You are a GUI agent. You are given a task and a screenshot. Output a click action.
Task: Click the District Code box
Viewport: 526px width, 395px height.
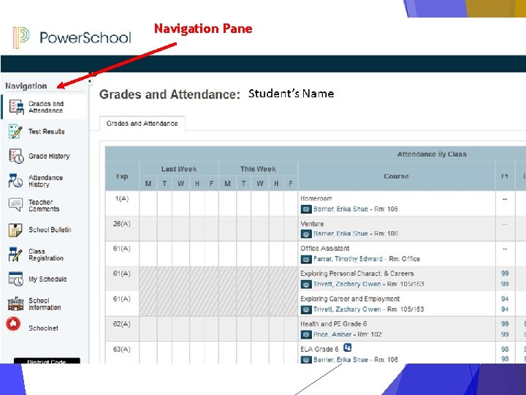tap(47, 361)
